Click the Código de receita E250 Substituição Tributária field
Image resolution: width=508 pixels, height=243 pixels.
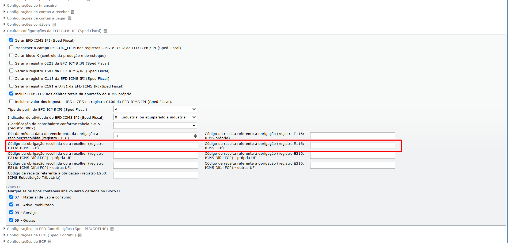click(156, 175)
